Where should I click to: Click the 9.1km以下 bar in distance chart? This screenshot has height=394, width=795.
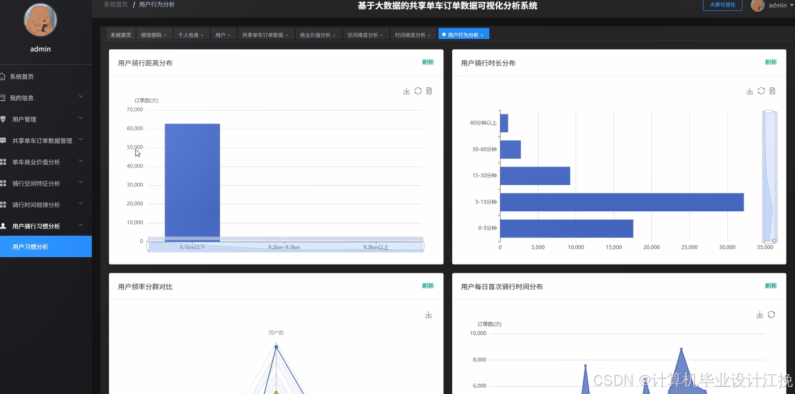click(x=192, y=182)
